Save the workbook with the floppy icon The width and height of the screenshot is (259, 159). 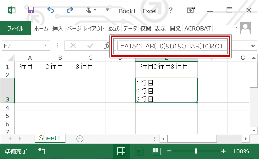click(x=31, y=10)
